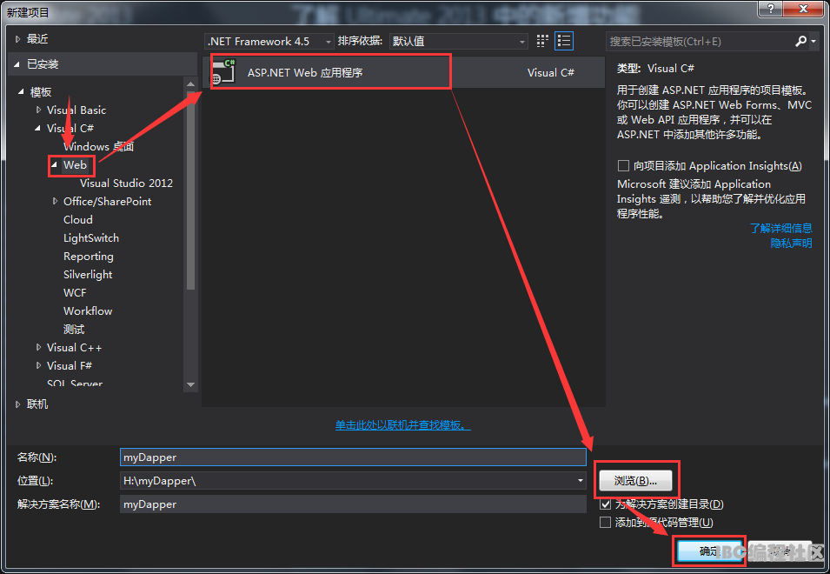The height and width of the screenshot is (574, 830).
Task: Click the template tree vertical scrollbar
Action: tap(190, 190)
